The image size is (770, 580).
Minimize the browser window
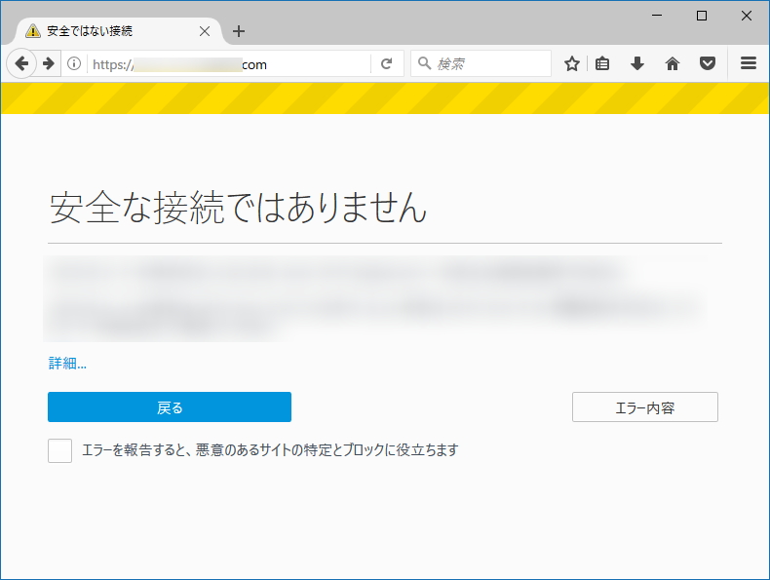(x=657, y=16)
